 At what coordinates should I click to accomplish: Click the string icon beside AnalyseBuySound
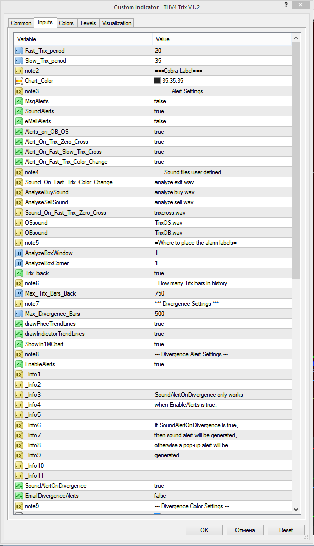point(19,192)
